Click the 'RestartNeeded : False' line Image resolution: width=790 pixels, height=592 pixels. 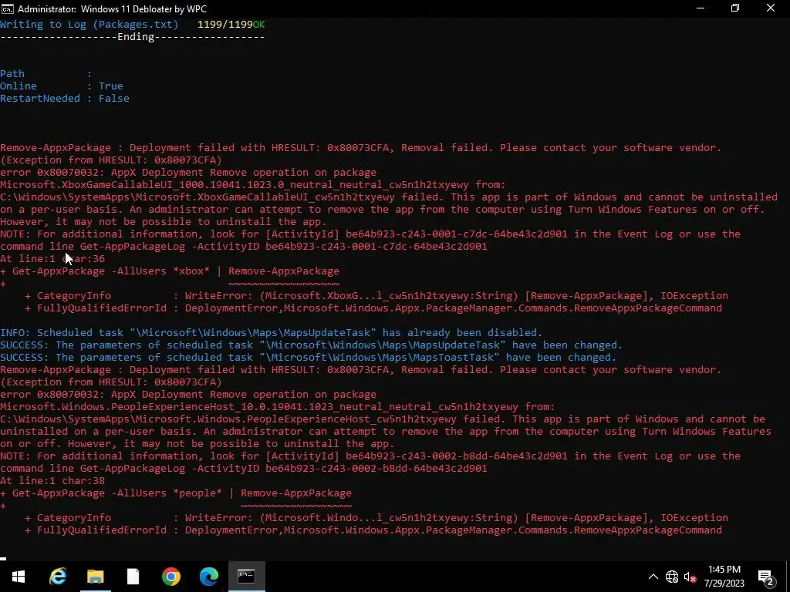(65, 99)
